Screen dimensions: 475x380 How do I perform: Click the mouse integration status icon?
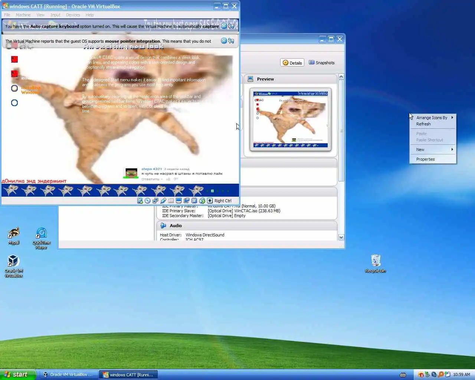click(x=202, y=201)
